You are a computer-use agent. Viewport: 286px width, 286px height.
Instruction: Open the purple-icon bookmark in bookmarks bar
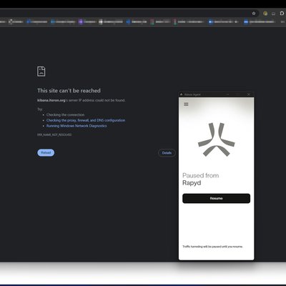click(x=87, y=21)
